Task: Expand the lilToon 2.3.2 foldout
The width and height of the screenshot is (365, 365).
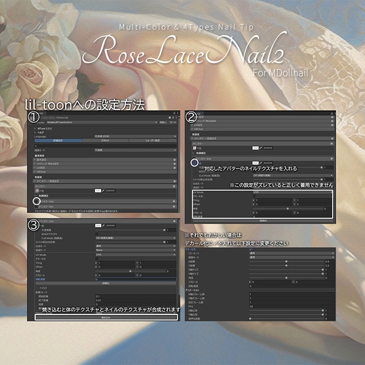Action: 35,128
